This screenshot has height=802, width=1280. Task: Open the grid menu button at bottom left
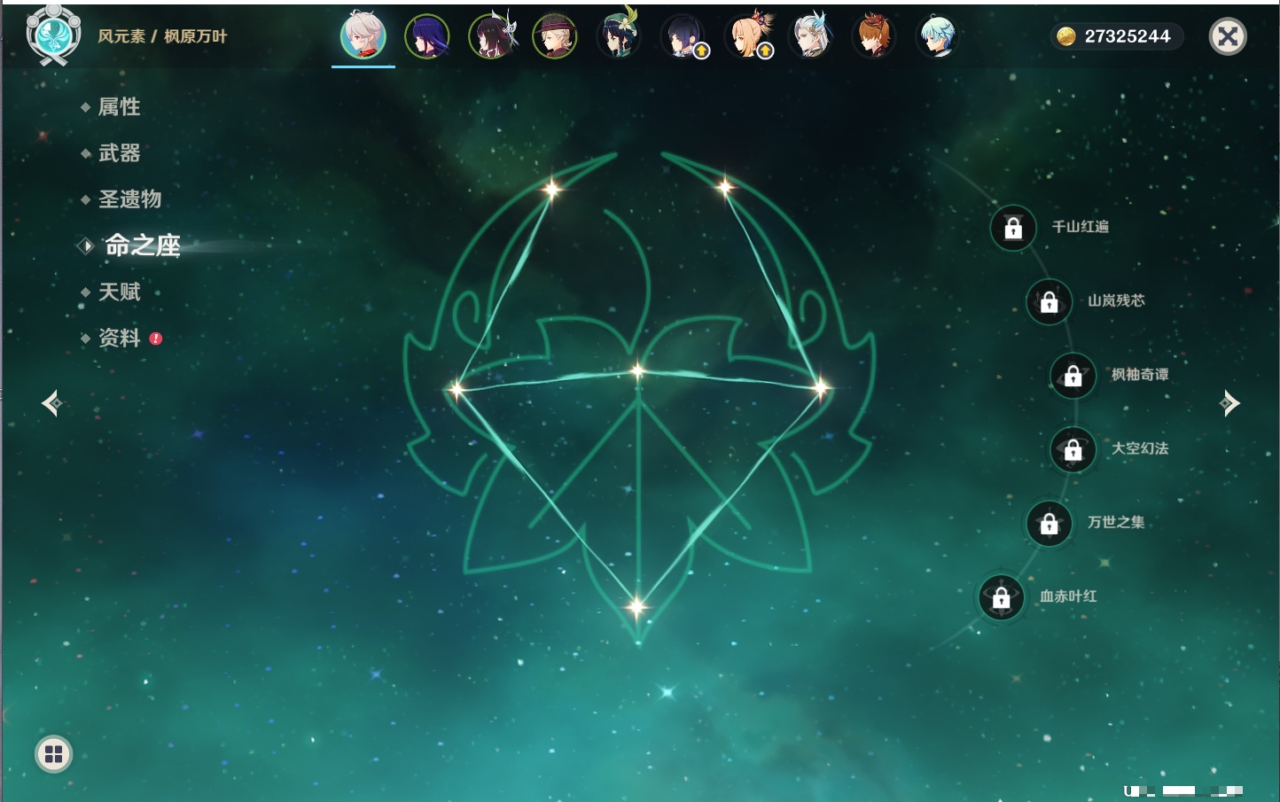click(53, 754)
